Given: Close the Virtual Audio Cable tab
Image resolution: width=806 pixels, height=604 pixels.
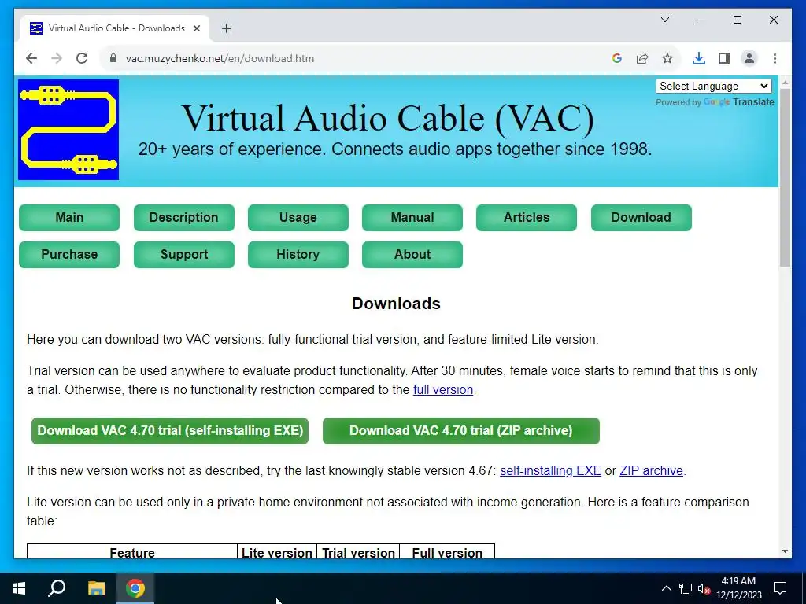Looking at the screenshot, I should point(196,28).
